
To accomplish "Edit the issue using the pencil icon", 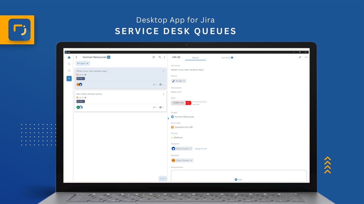I will tap(299, 57).
